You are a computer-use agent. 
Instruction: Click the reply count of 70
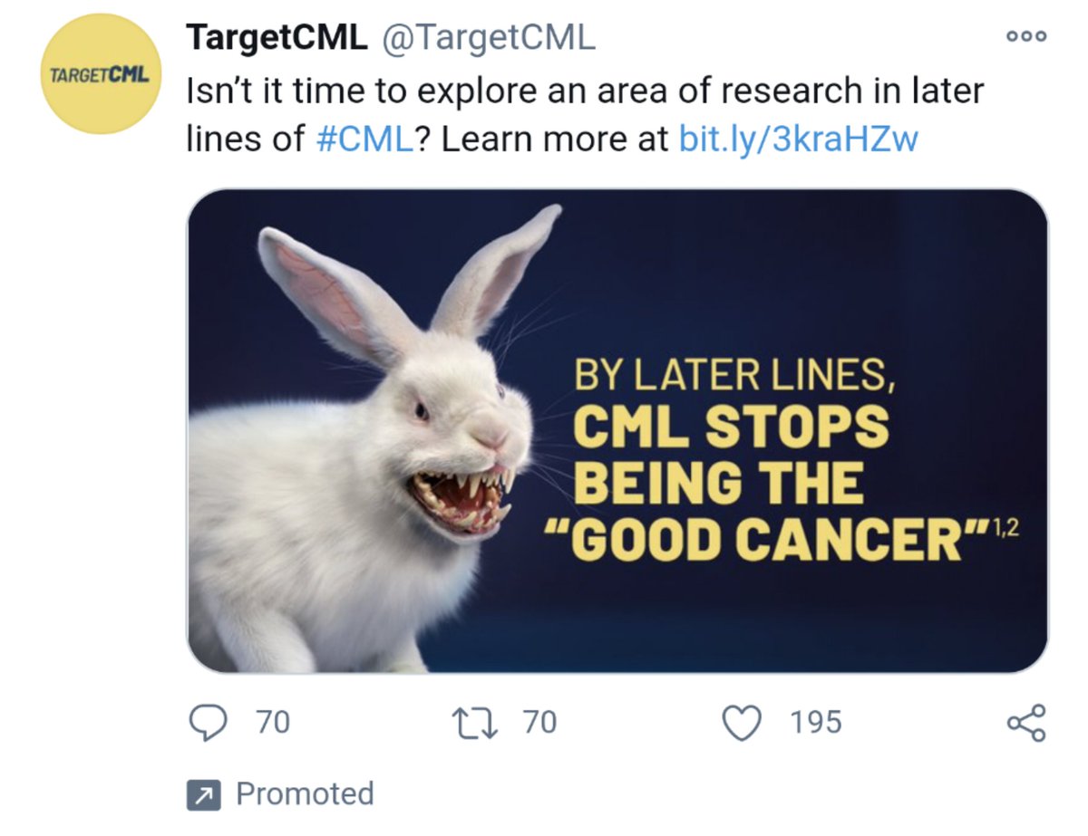pos(272,723)
